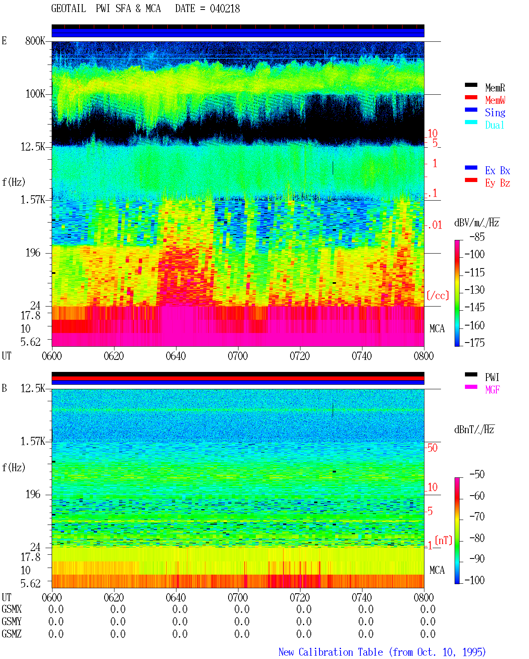
Task: Click the dBnT color scale bar
Action: [457, 531]
